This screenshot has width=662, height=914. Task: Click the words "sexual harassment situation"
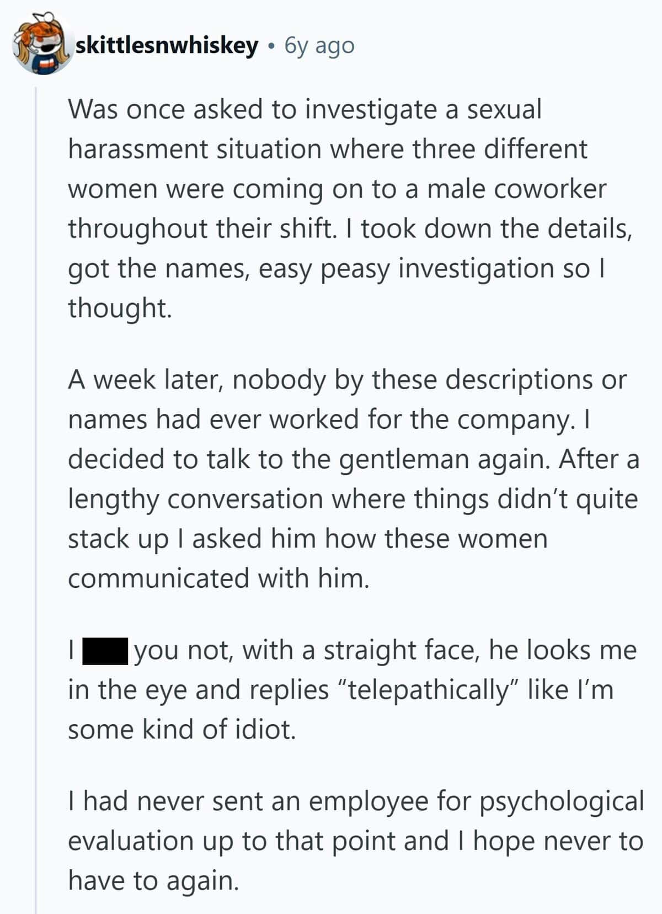coord(305,129)
